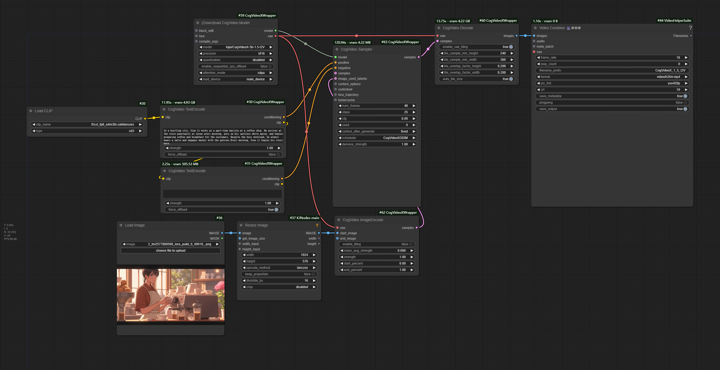Click the film camera icon on Video Combine title
Screen dimensions: 720x370
pyautogui.click(x=569, y=28)
